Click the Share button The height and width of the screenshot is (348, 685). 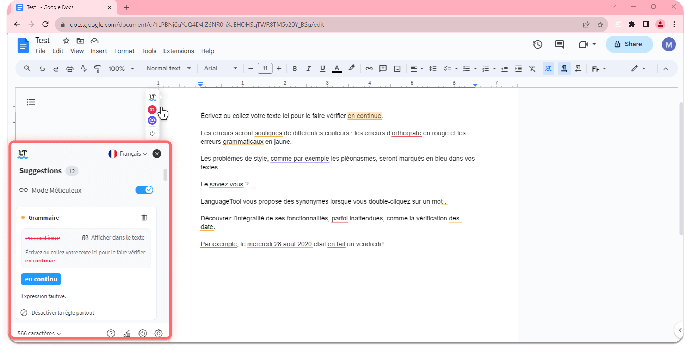click(629, 44)
